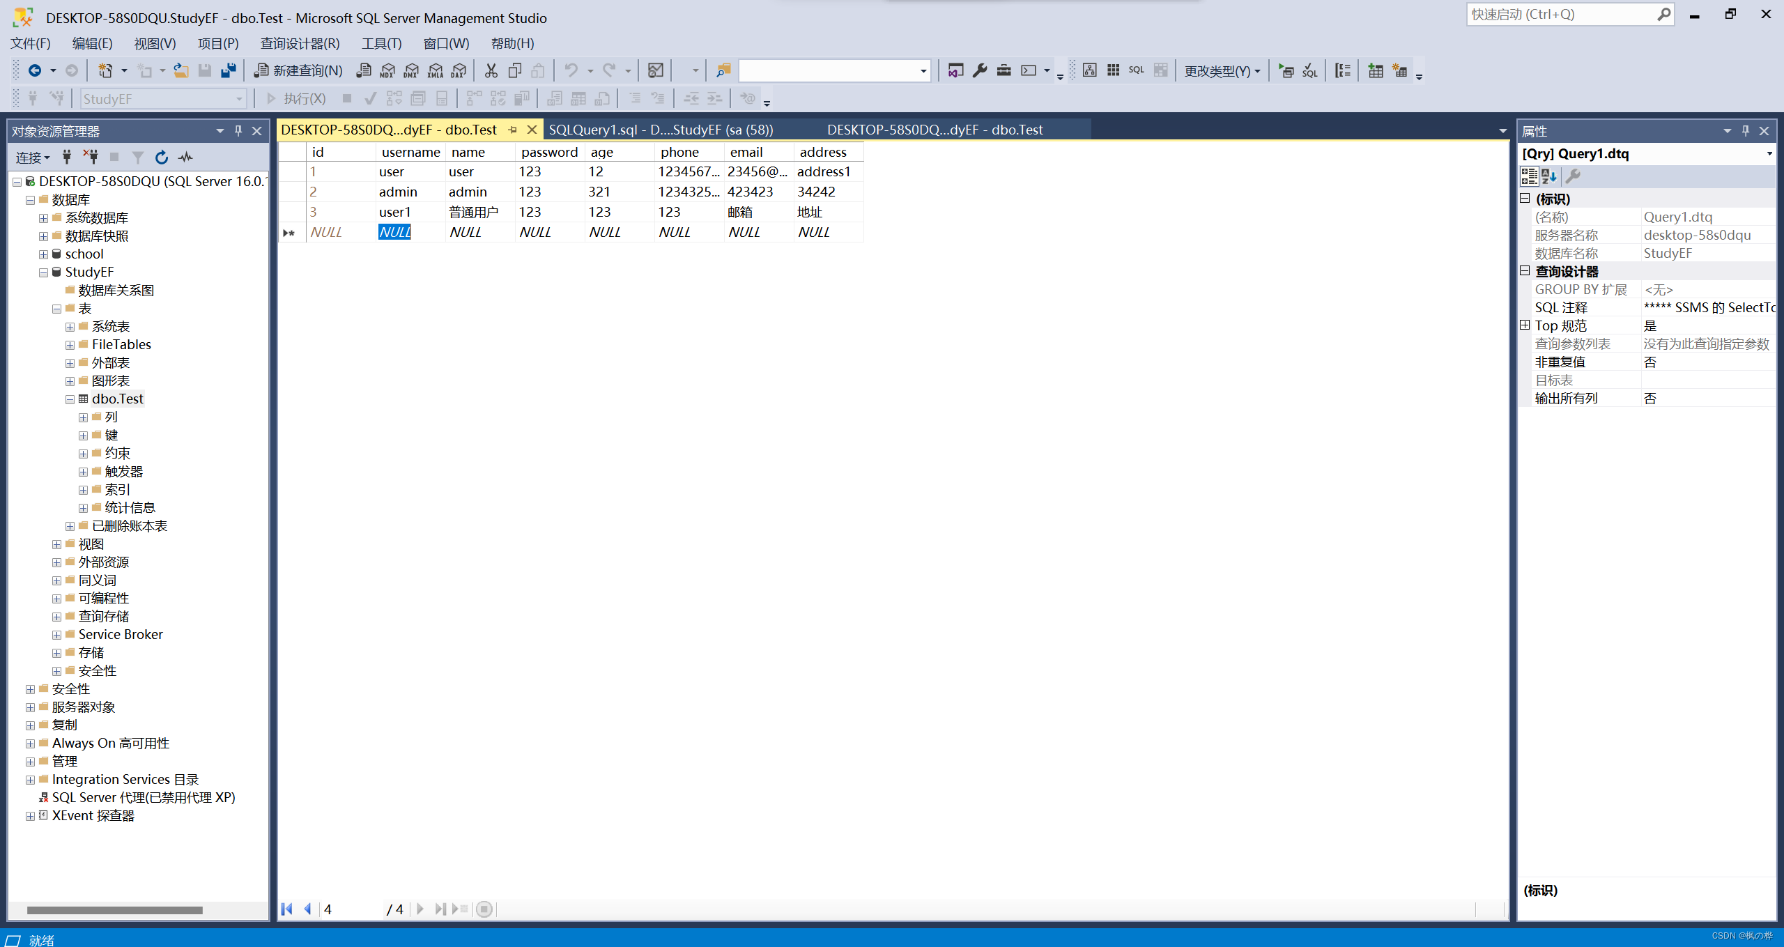Click the 新建查询(N) button
The height and width of the screenshot is (947, 1784).
pos(298,70)
